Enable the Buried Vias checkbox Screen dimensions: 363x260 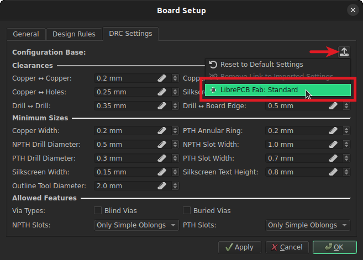click(x=187, y=210)
